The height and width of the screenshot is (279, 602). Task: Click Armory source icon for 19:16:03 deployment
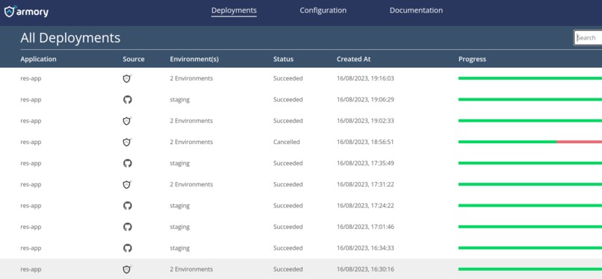[127, 78]
